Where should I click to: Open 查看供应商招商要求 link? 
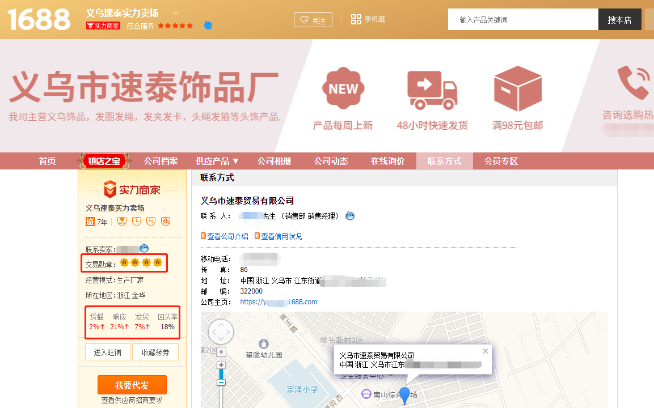(x=132, y=400)
